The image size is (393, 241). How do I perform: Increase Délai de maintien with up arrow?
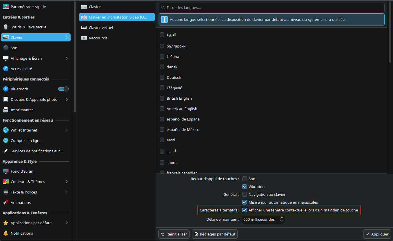[x=282, y=218]
